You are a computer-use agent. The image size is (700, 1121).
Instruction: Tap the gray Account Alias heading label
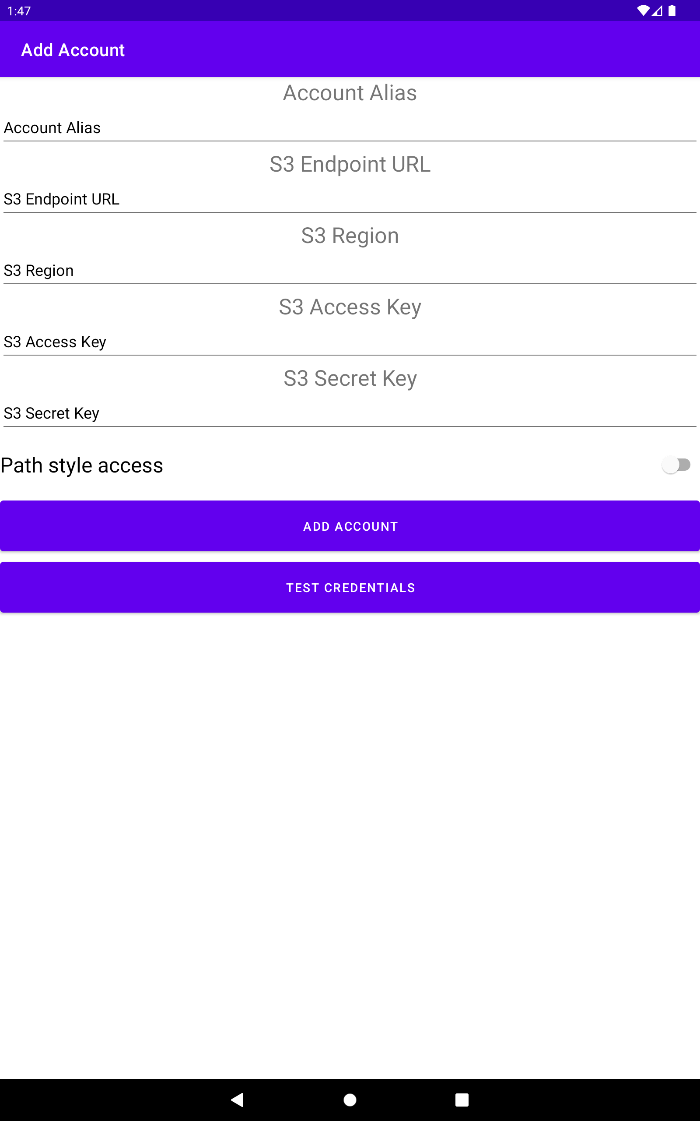point(350,93)
